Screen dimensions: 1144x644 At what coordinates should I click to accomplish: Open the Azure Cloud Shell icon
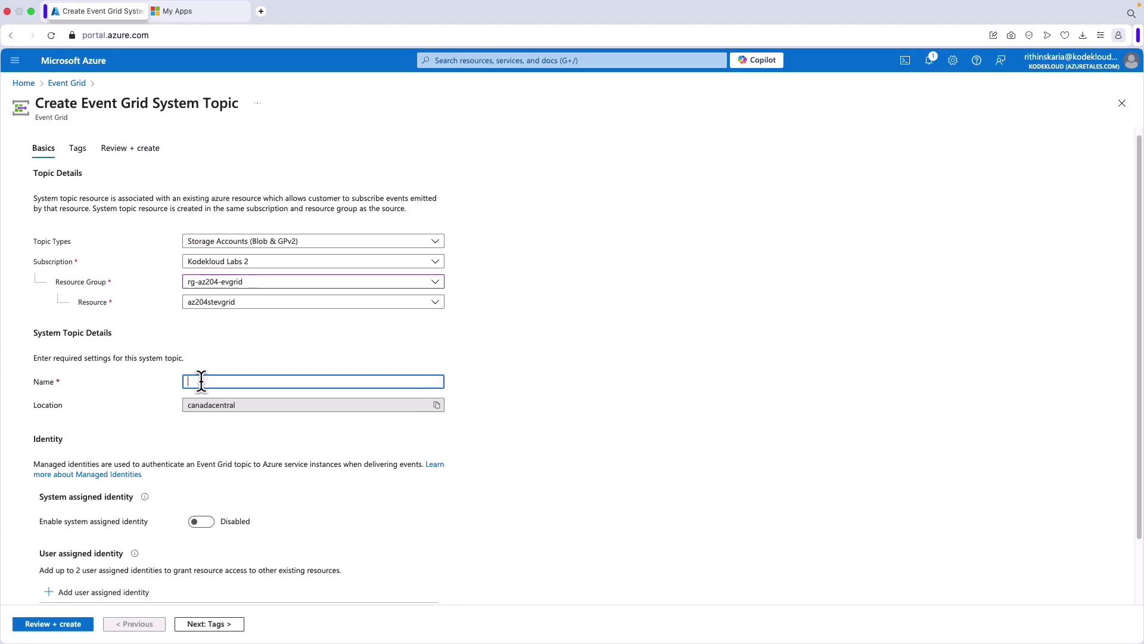coord(904,60)
